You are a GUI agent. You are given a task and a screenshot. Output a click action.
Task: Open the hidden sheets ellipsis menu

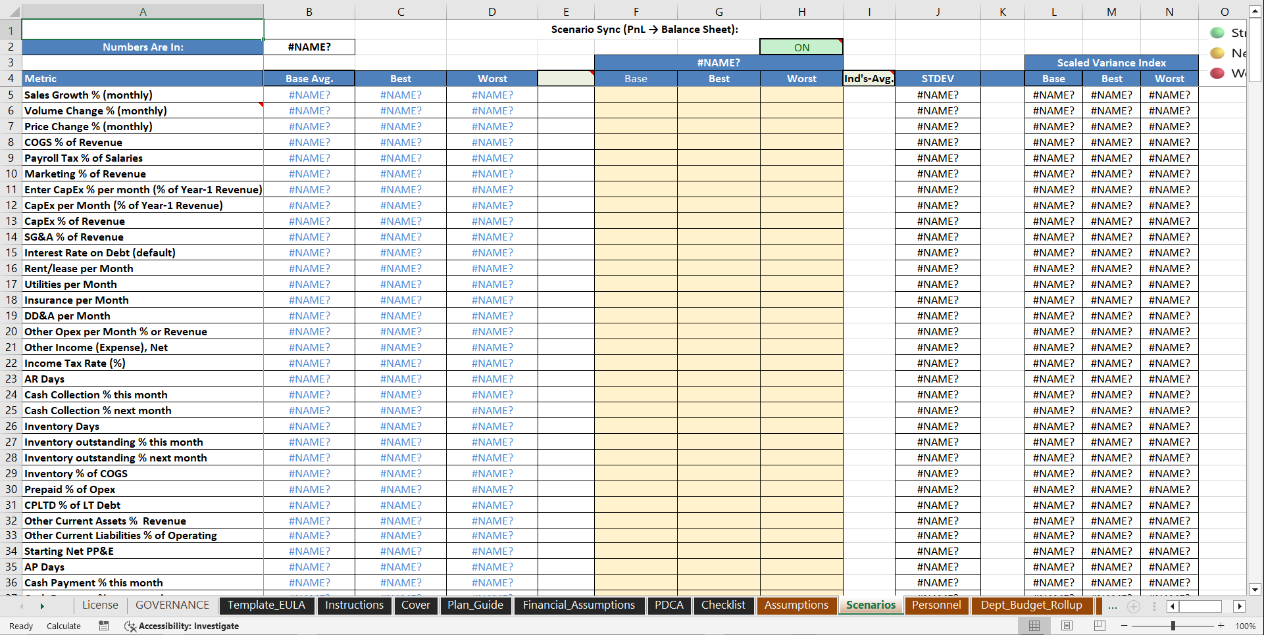[1113, 606]
